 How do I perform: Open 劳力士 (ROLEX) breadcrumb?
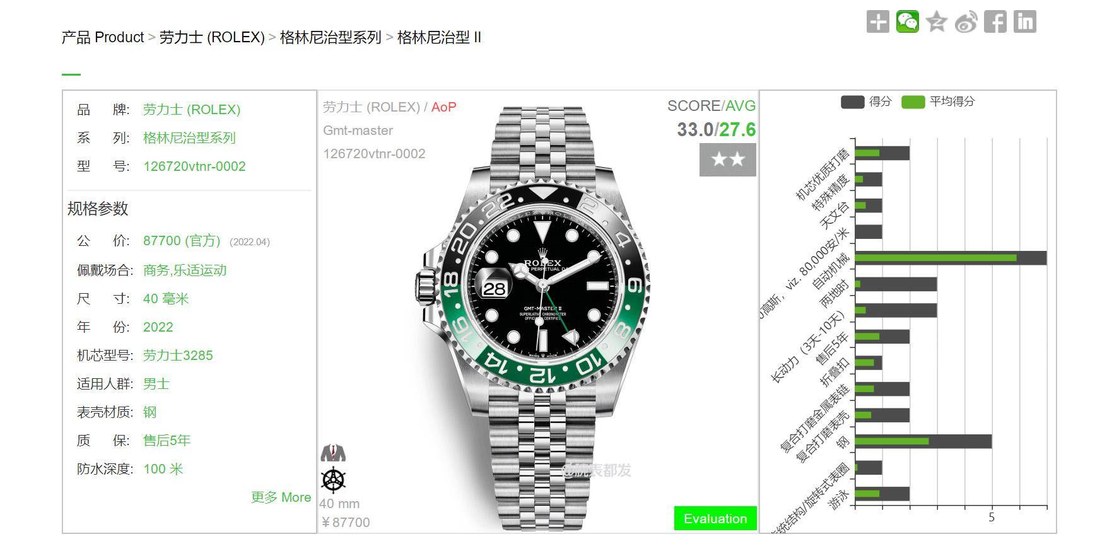tap(212, 37)
